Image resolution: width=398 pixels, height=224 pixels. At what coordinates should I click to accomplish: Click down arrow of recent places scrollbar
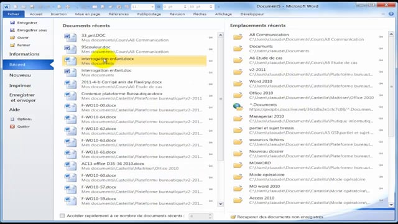[391, 205]
